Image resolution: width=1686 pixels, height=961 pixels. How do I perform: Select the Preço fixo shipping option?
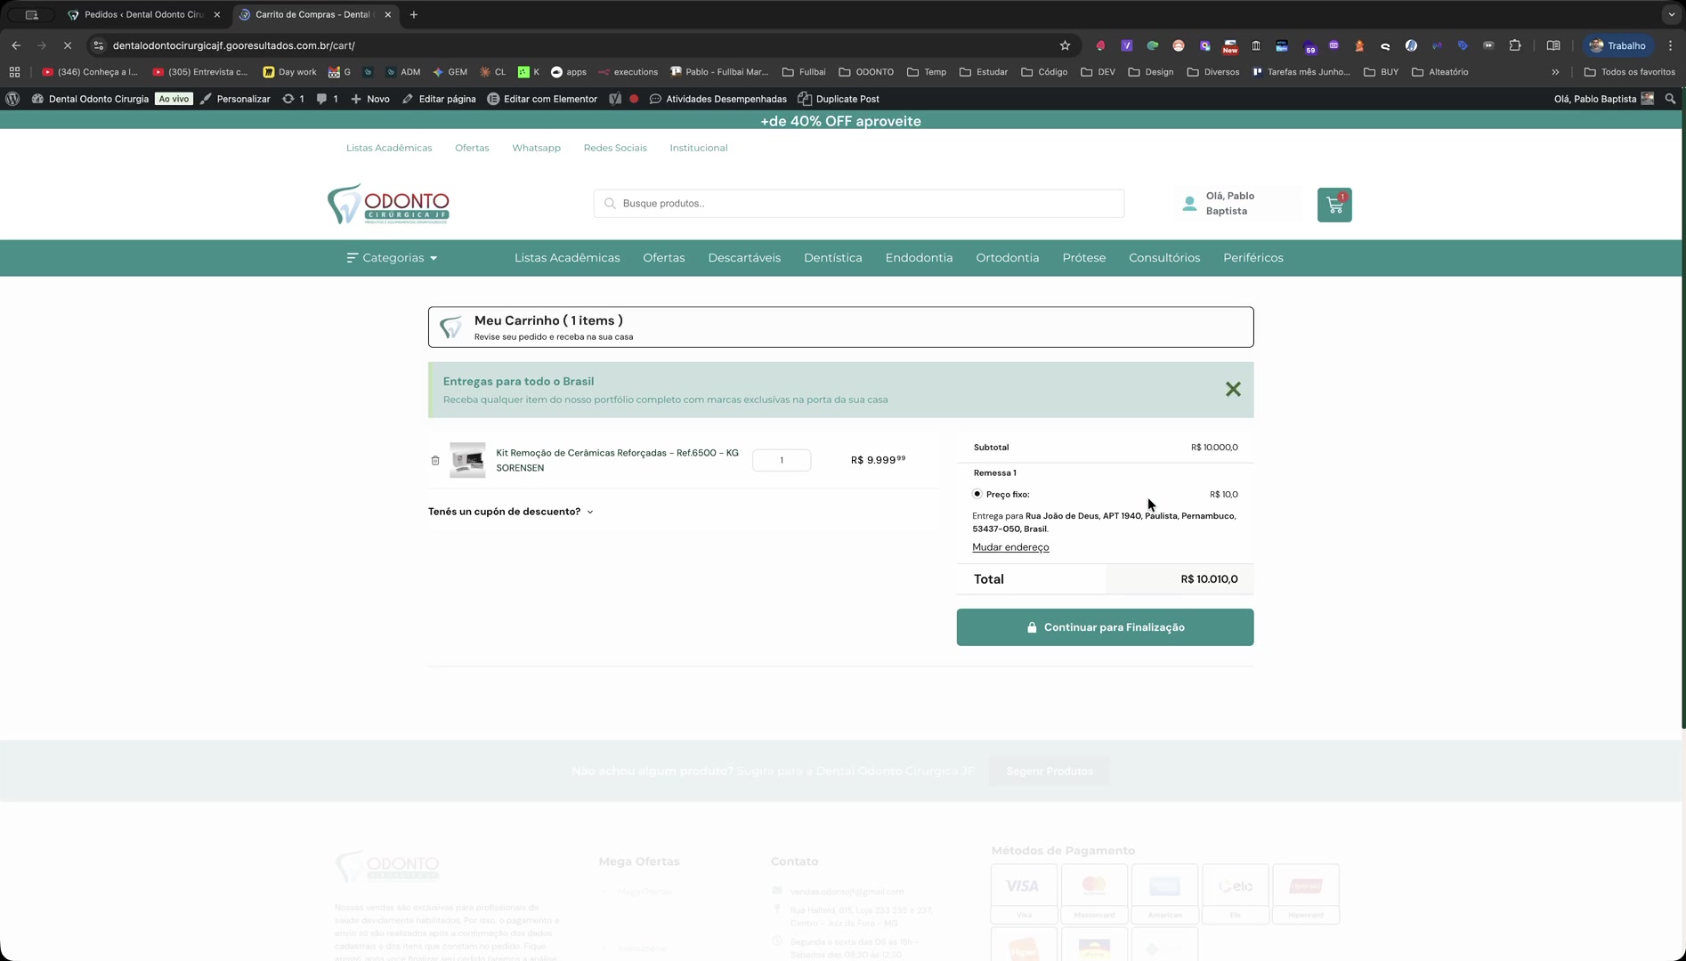tap(977, 494)
